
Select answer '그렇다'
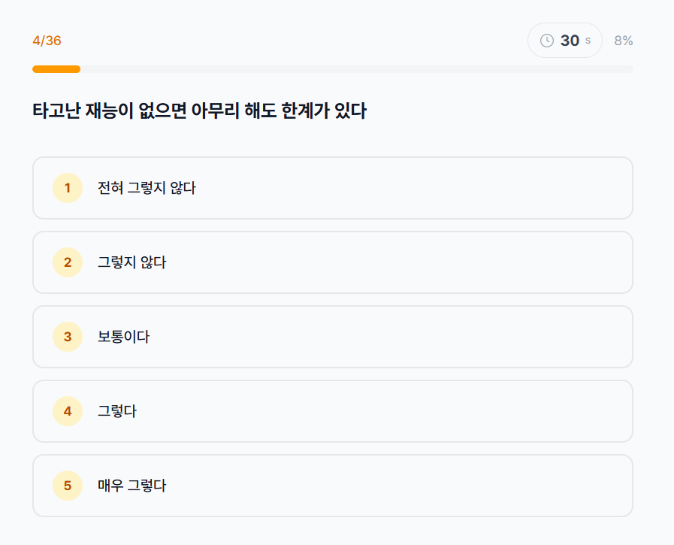[116, 411]
